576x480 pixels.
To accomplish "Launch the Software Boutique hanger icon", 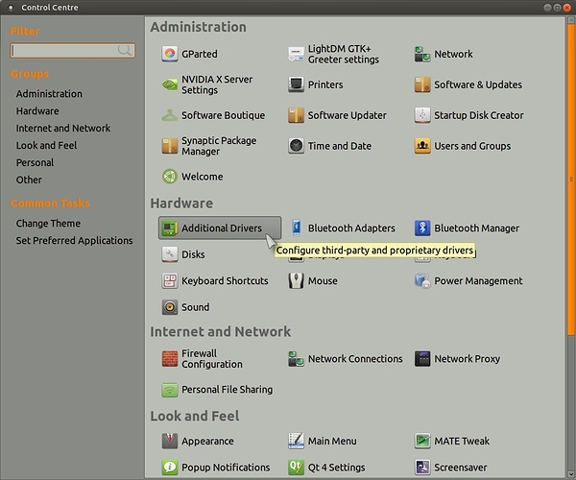I will (x=170, y=115).
